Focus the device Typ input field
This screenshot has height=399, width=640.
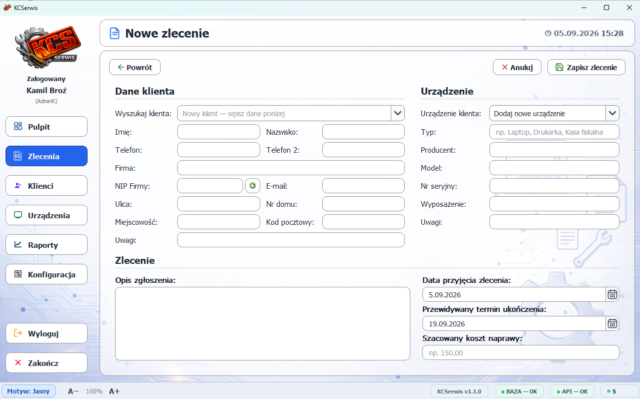click(554, 132)
